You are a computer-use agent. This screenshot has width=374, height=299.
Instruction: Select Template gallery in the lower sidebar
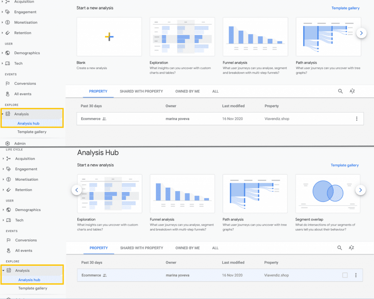(x=33, y=288)
